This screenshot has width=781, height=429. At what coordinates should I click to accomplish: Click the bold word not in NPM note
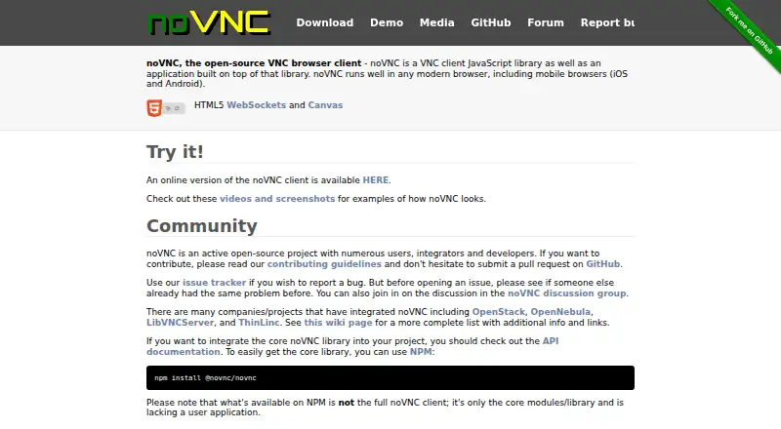[347, 403]
